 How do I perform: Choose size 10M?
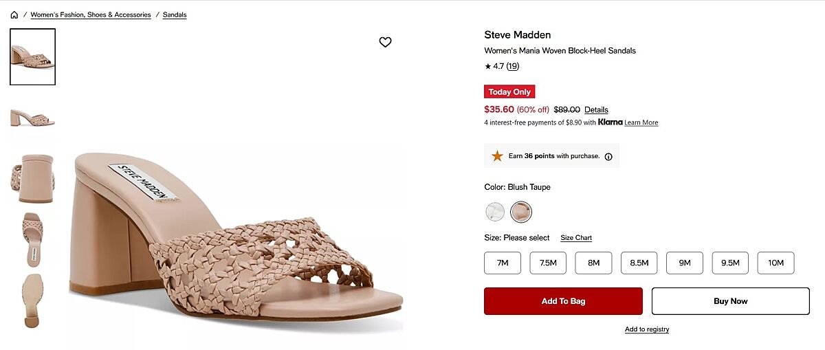tap(775, 263)
